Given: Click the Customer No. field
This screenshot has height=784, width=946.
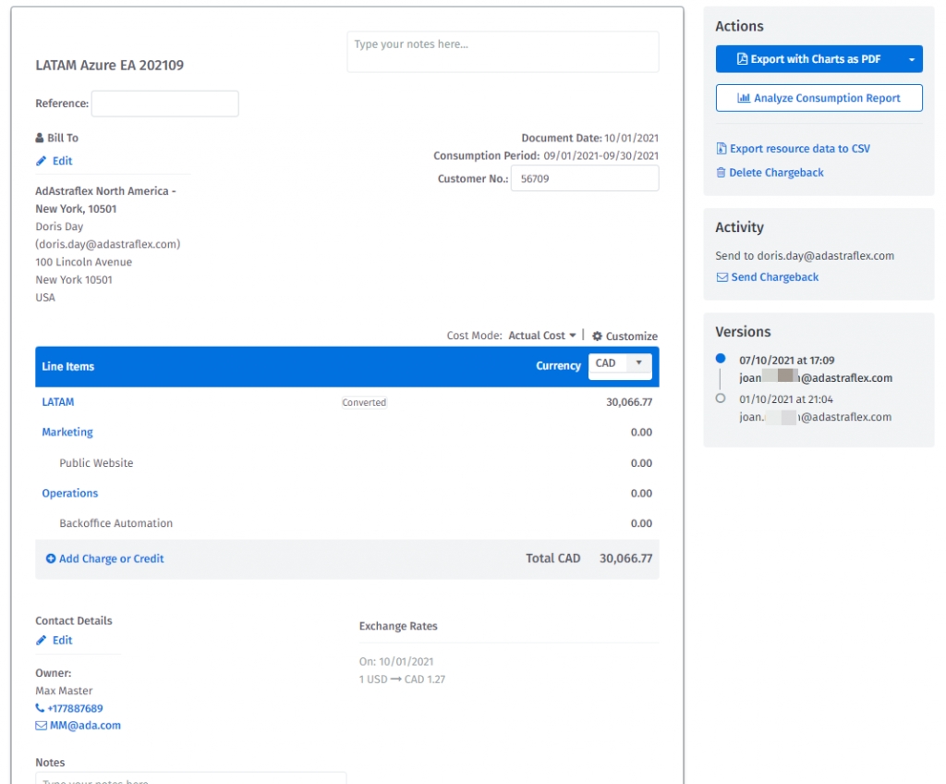Looking at the screenshot, I should click(x=584, y=178).
